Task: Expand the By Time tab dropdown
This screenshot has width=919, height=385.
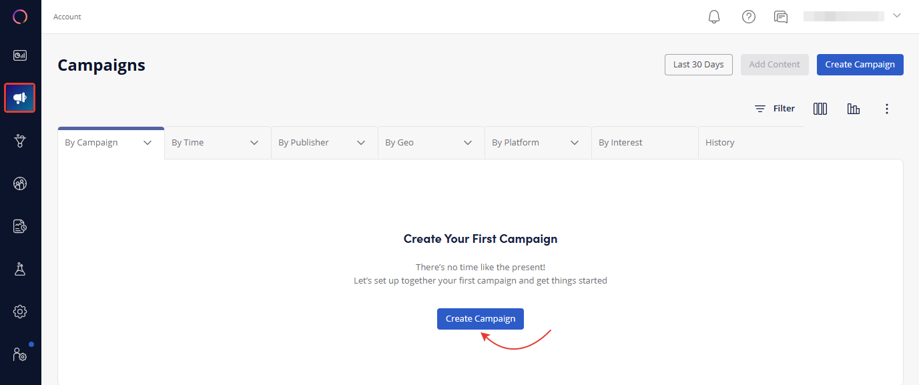Action: 254,143
